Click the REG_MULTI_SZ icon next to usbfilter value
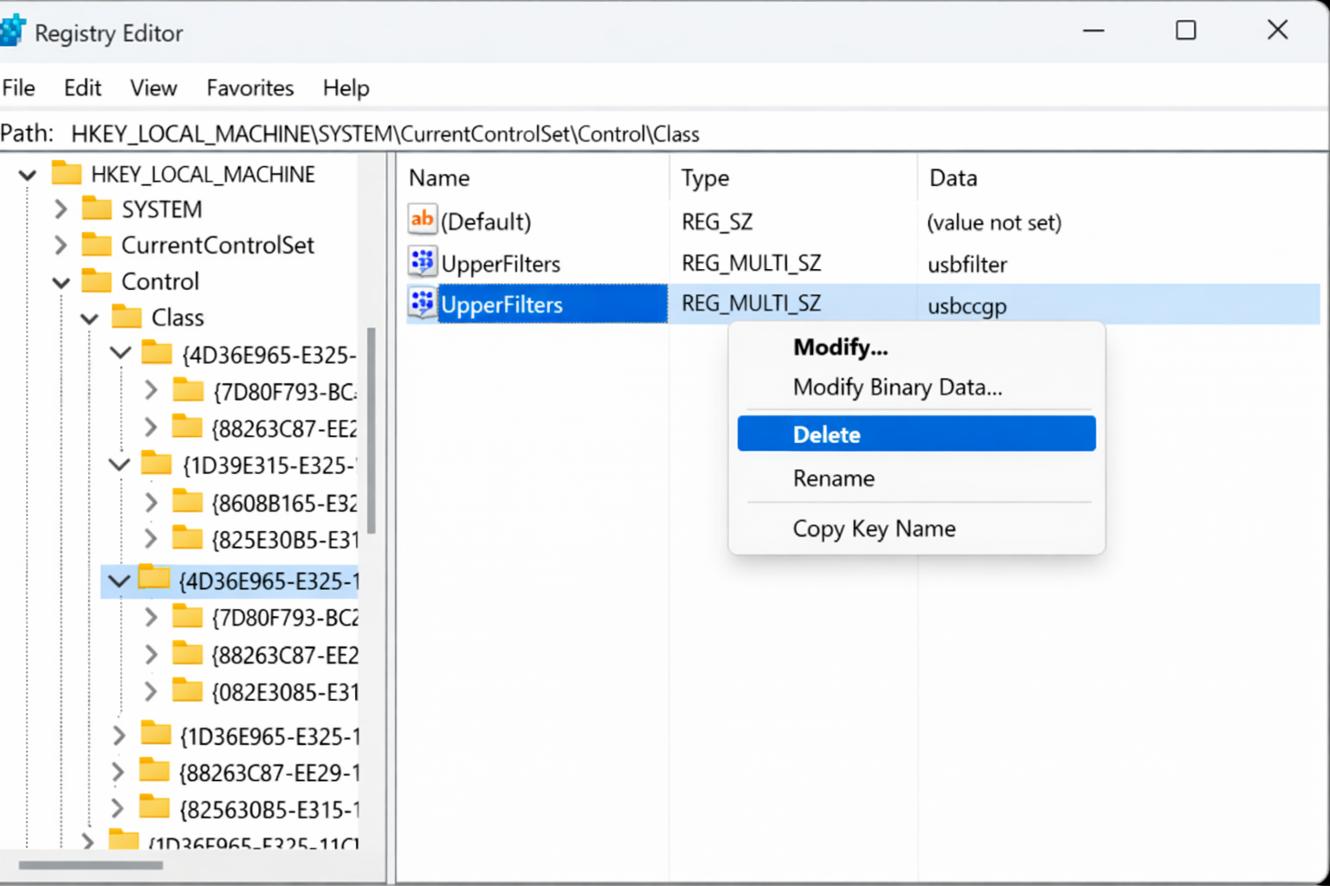The image size is (1330, 886). pos(422,262)
